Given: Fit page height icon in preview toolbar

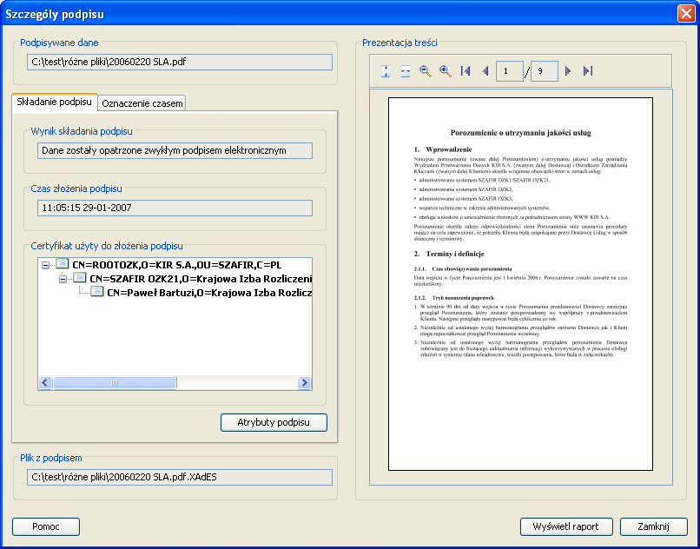Looking at the screenshot, I should 386,71.
